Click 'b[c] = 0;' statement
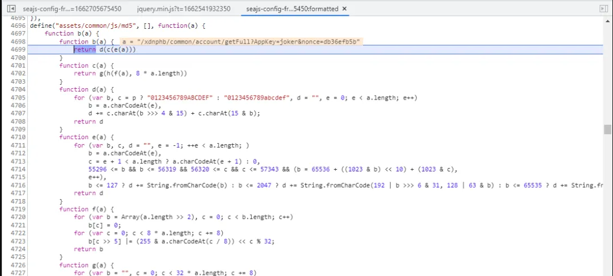 click(105, 225)
